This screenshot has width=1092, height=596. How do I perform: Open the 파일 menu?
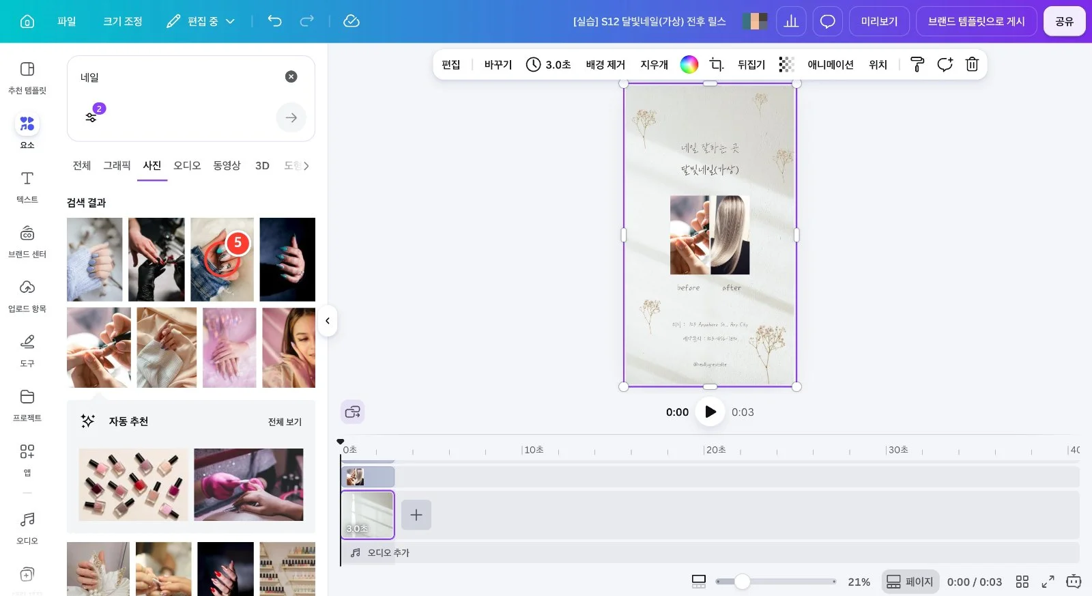(67, 21)
